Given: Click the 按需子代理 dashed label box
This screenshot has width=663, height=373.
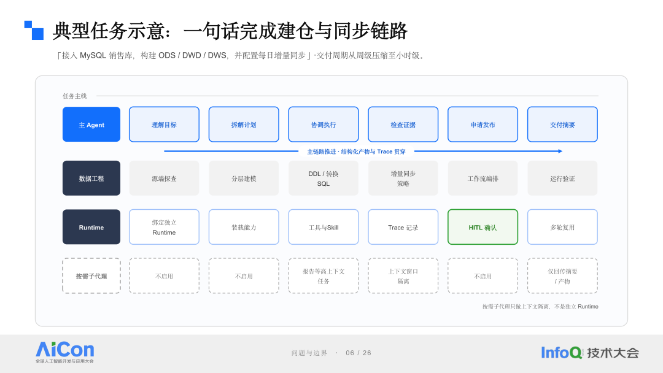Looking at the screenshot, I should click(x=91, y=276).
